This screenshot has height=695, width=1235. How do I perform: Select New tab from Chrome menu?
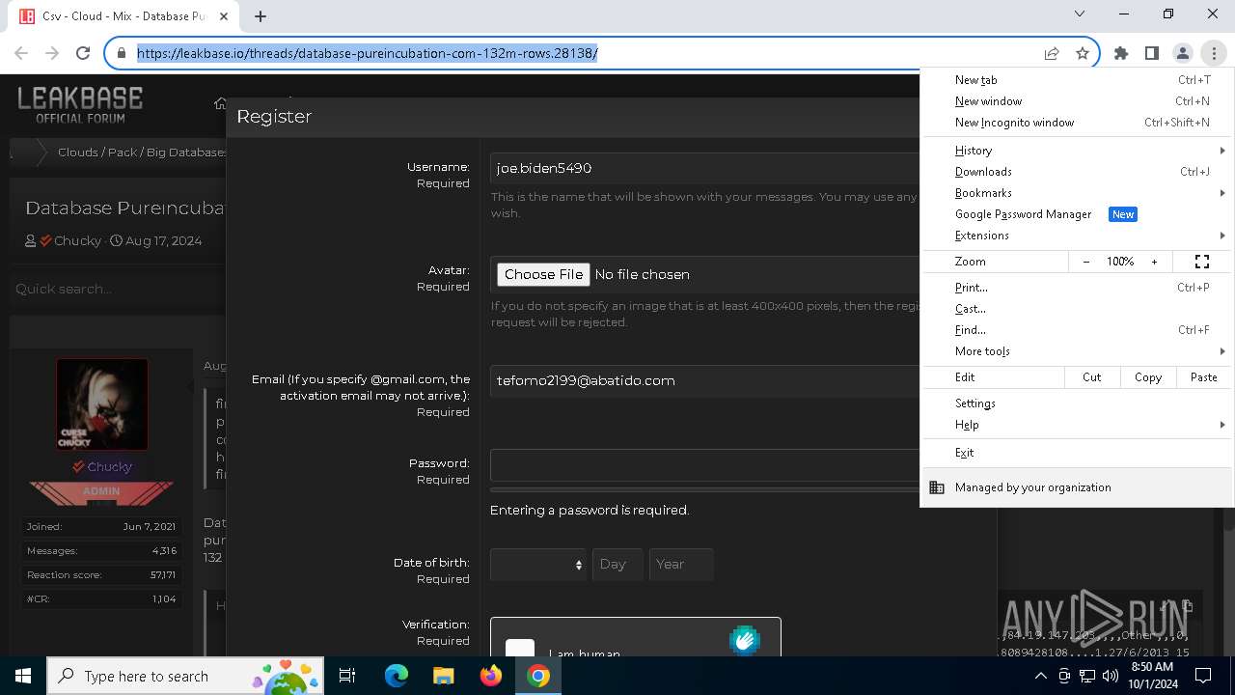tap(1077, 80)
